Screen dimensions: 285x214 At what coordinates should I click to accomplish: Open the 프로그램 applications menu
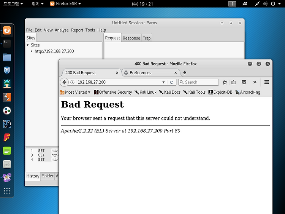[x=13, y=4]
